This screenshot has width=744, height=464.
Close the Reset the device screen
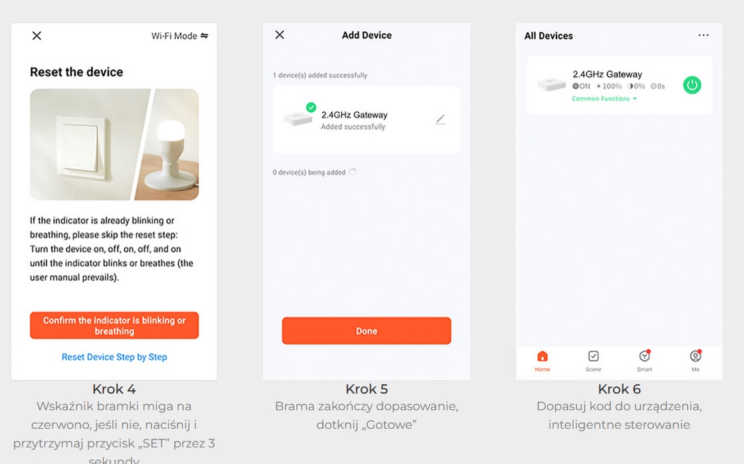[x=37, y=36]
